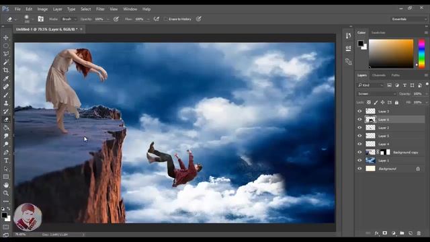Hide Layer 1 with eye icon
The height and width of the screenshot is (242, 430).
[359, 160]
